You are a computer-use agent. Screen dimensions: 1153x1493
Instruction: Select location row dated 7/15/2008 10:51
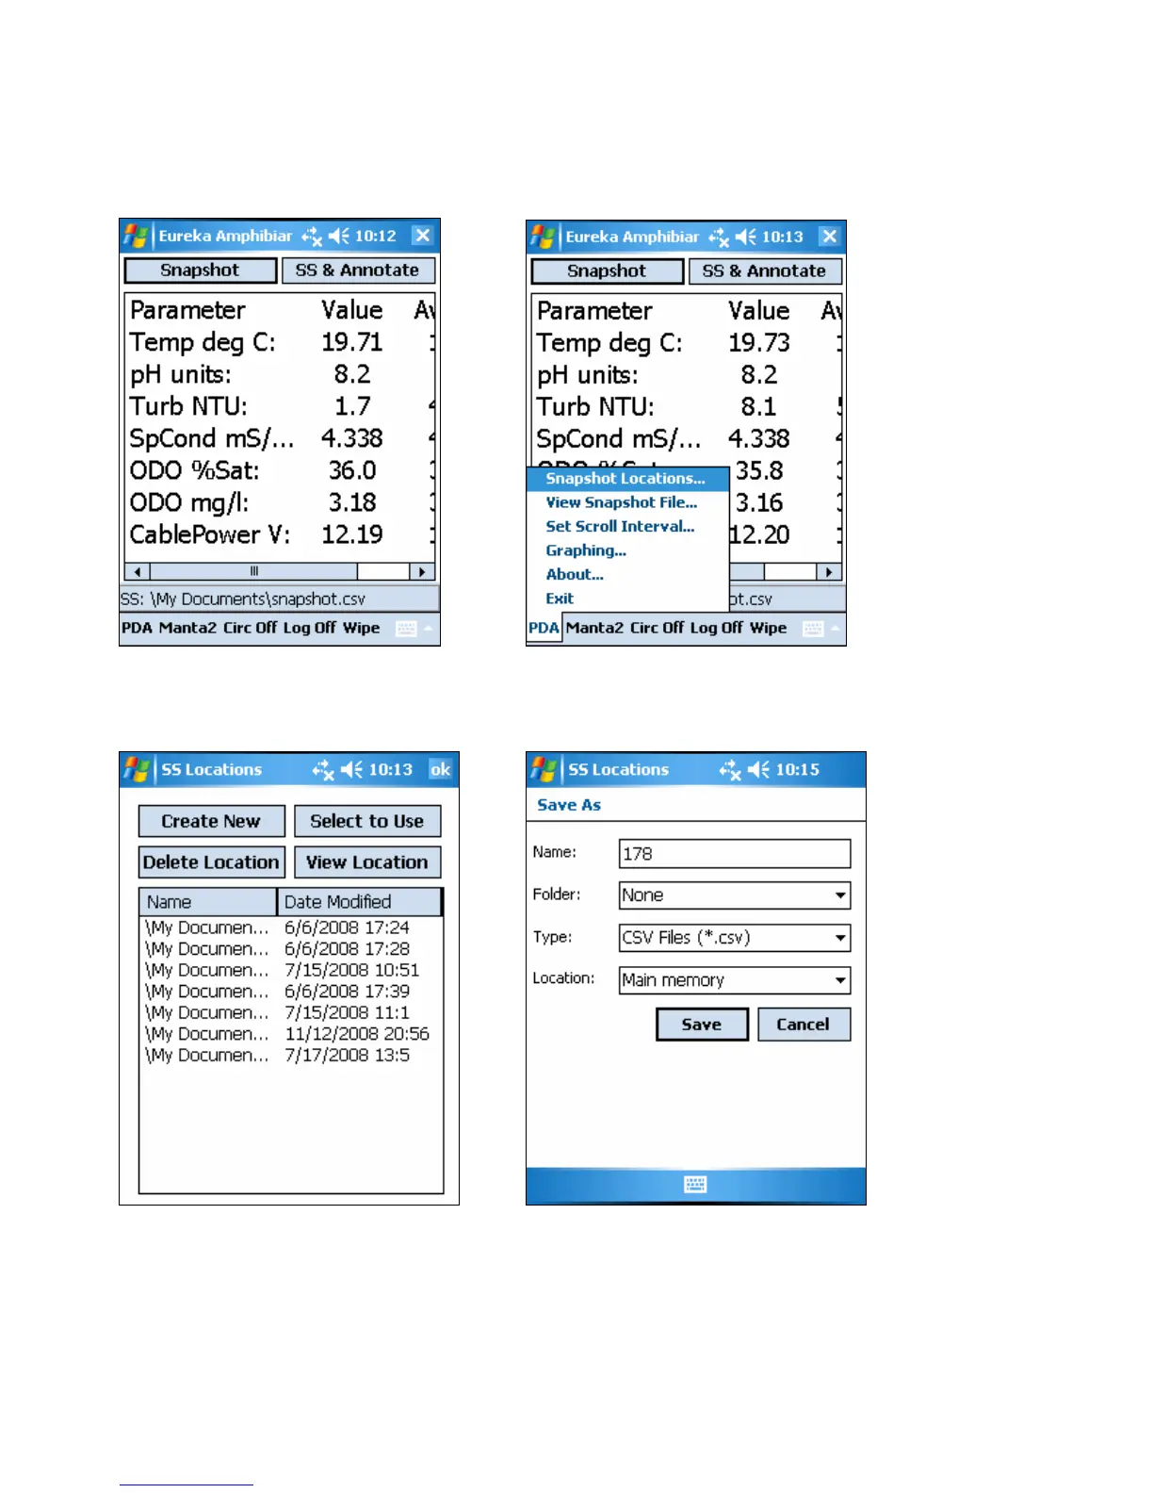pyautogui.click(x=290, y=971)
